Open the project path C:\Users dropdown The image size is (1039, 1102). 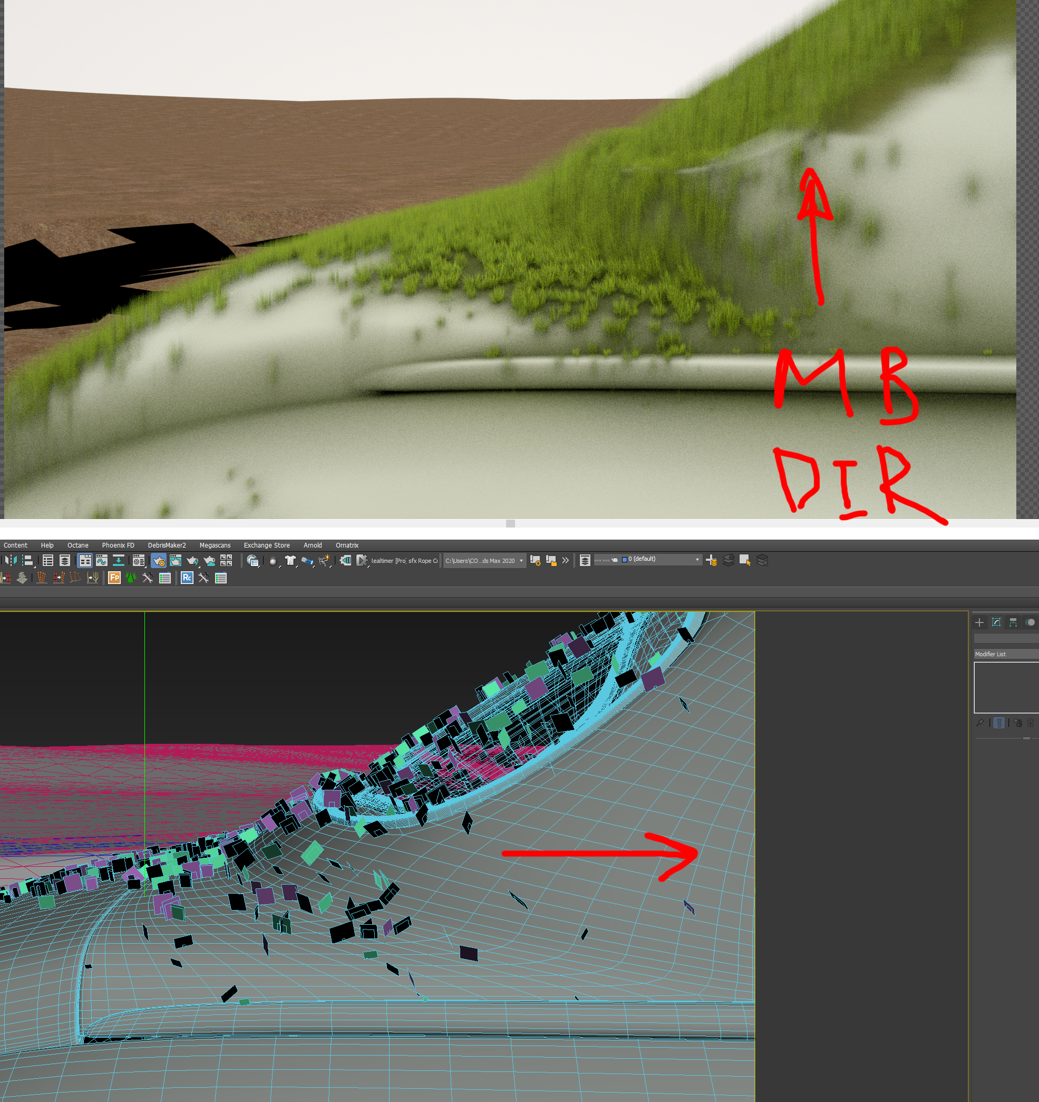tap(521, 561)
